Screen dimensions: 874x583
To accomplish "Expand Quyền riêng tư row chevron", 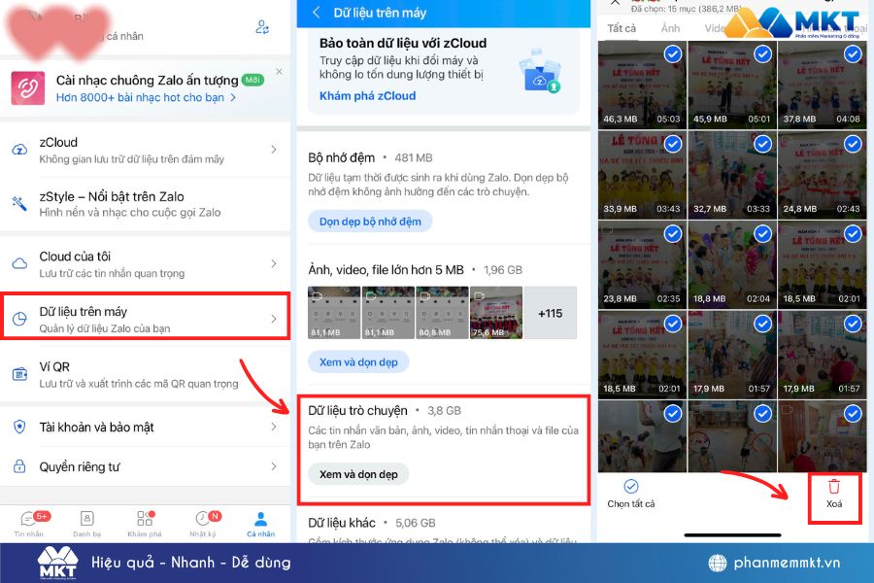I will (x=274, y=465).
